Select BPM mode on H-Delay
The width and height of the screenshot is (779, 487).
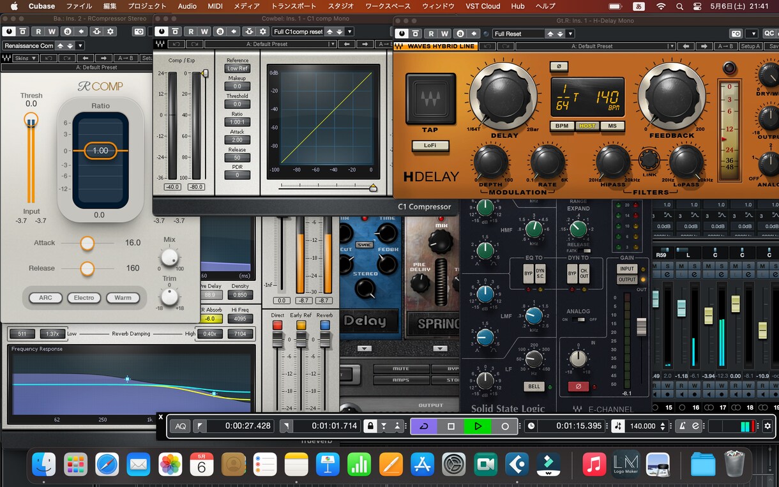561,126
